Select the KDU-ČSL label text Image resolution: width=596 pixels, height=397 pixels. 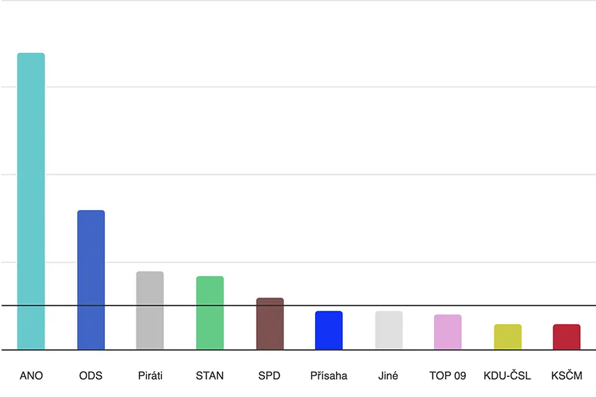click(508, 375)
